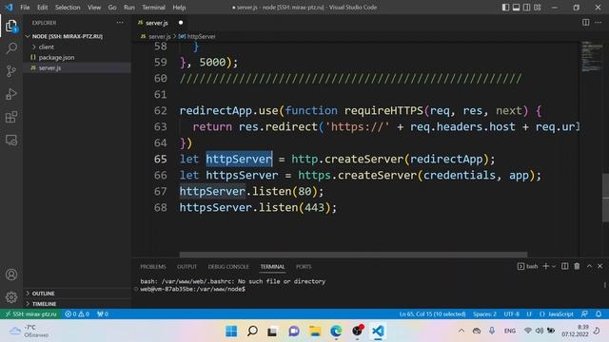This screenshot has width=609, height=342.
Task: Switch to the Problems panel tab
Action: tap(153, 267)
